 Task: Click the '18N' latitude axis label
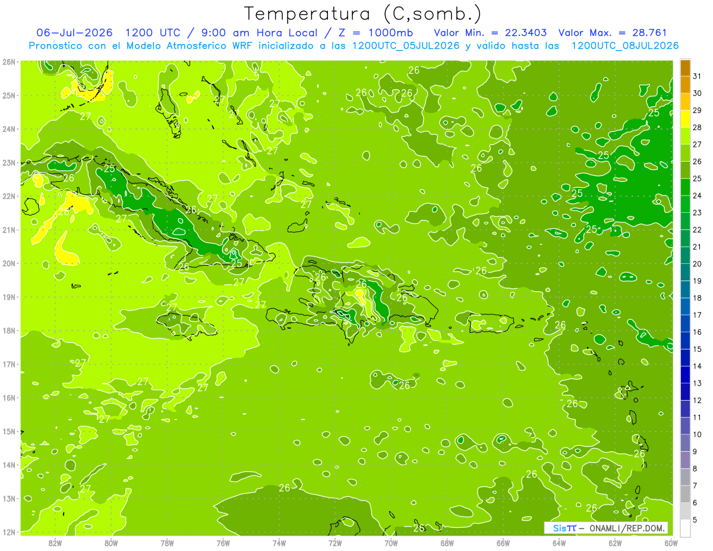pos(9,330)
